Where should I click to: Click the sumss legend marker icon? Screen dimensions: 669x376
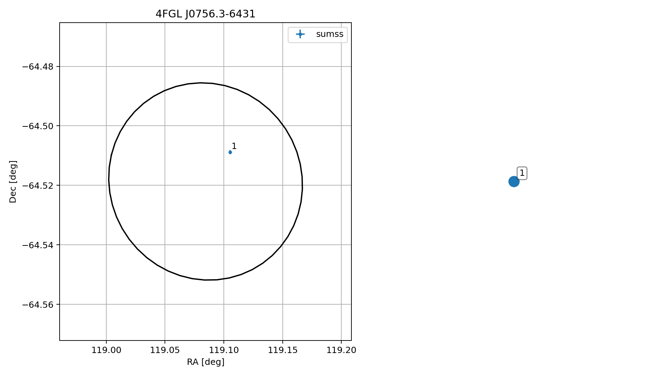[300, 34]
